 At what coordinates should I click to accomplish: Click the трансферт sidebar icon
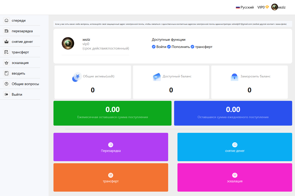(6, 52)
